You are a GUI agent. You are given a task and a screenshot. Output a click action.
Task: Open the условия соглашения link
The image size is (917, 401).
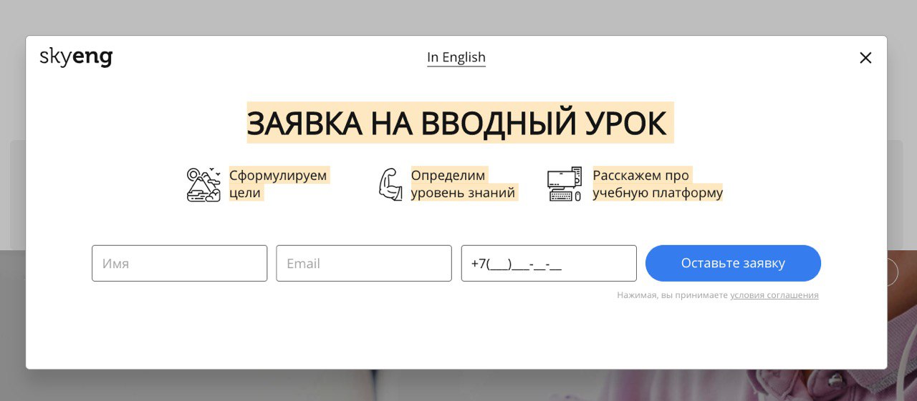[774, 295]
